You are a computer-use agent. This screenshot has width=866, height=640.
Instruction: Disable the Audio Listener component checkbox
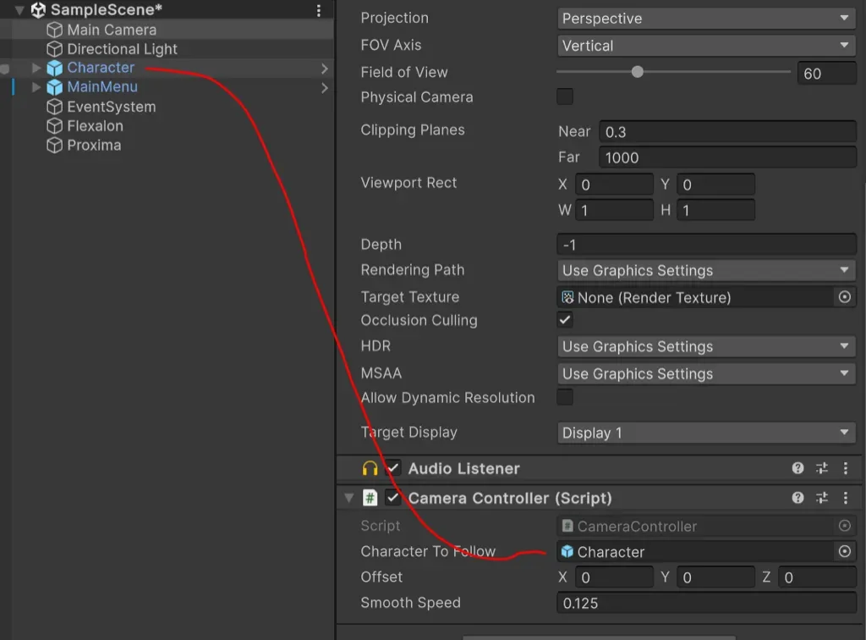393,468
